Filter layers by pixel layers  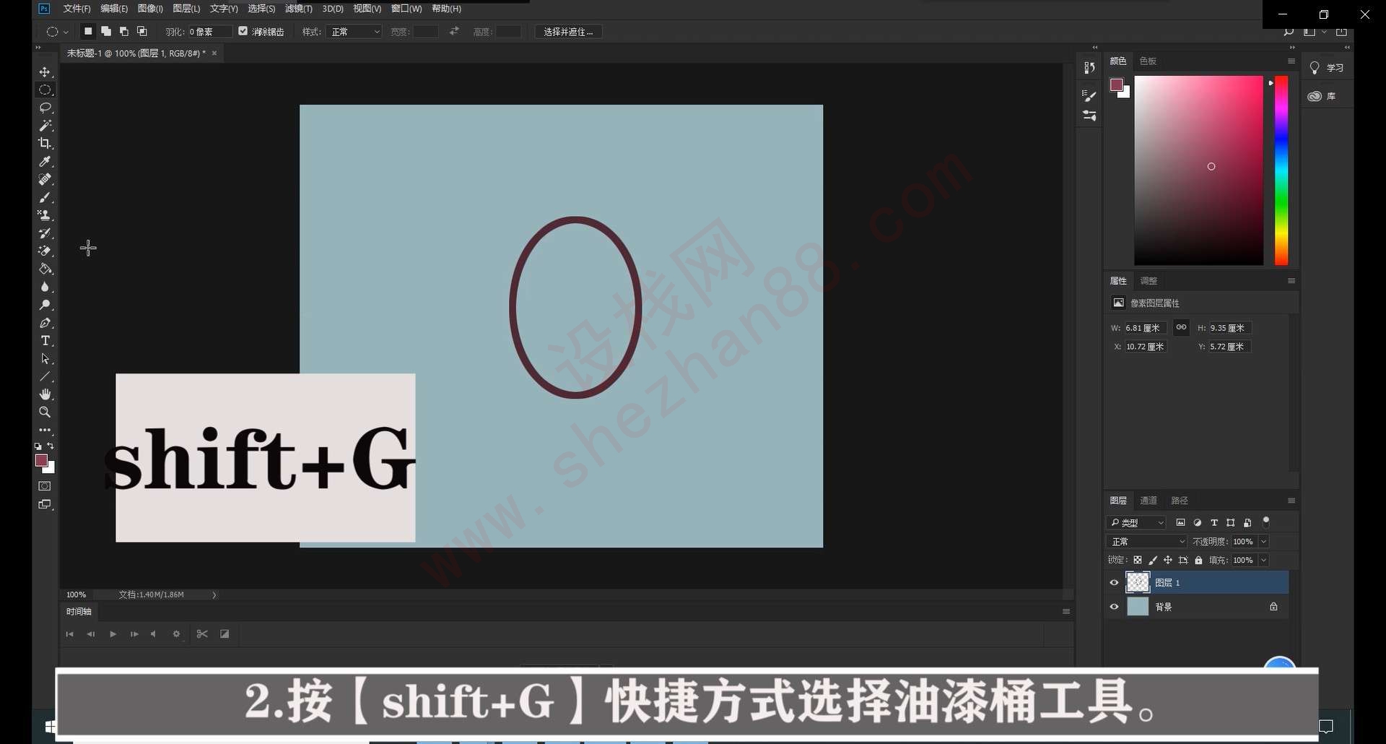[x=1180, y=522]
